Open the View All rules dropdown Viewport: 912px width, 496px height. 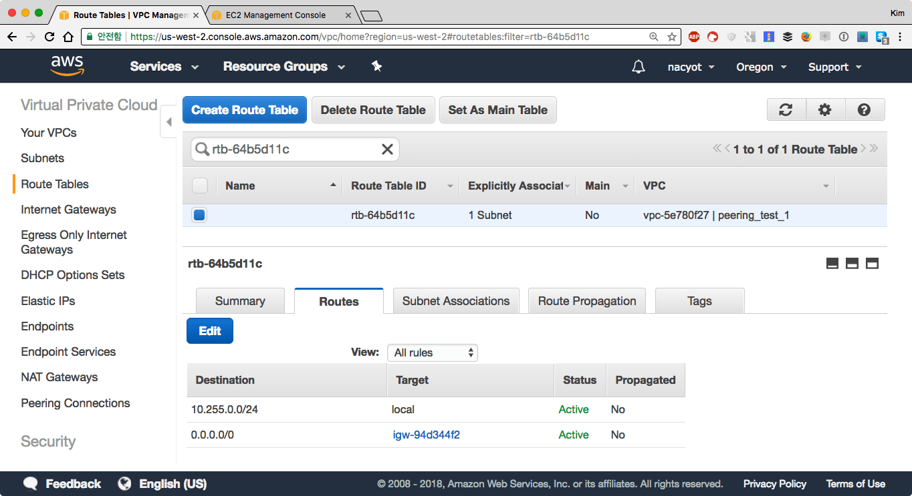pyautogui.click(x=433, y=352)
